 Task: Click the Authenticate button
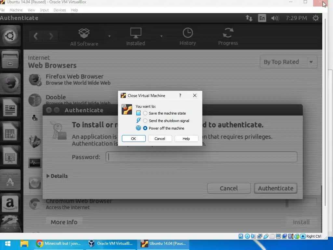(276, 188)
